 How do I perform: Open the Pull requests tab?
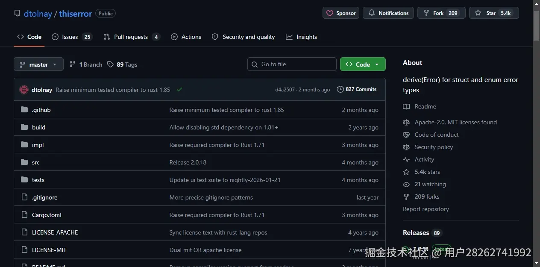(132, 37)
